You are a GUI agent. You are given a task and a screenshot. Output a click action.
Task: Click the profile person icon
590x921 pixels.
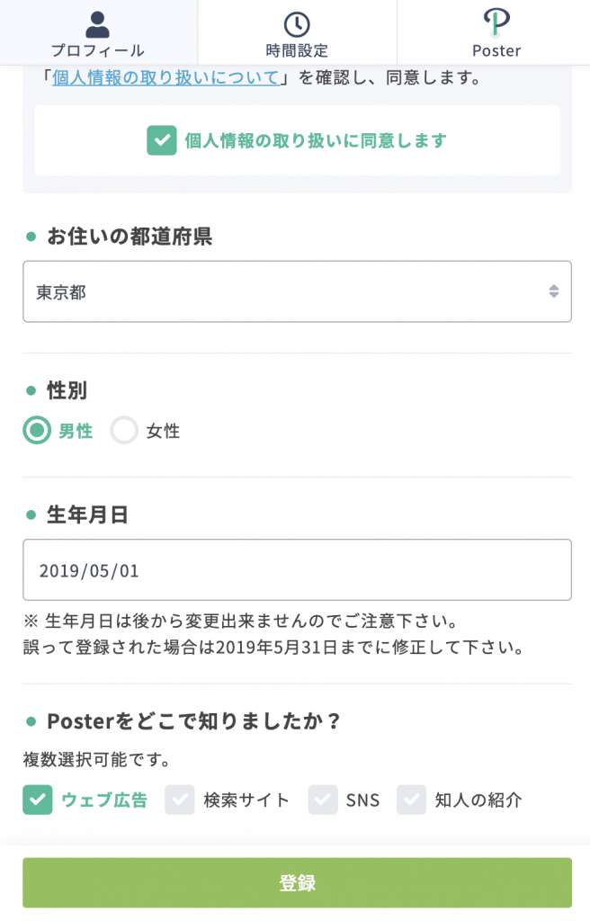tap(97, 24)
